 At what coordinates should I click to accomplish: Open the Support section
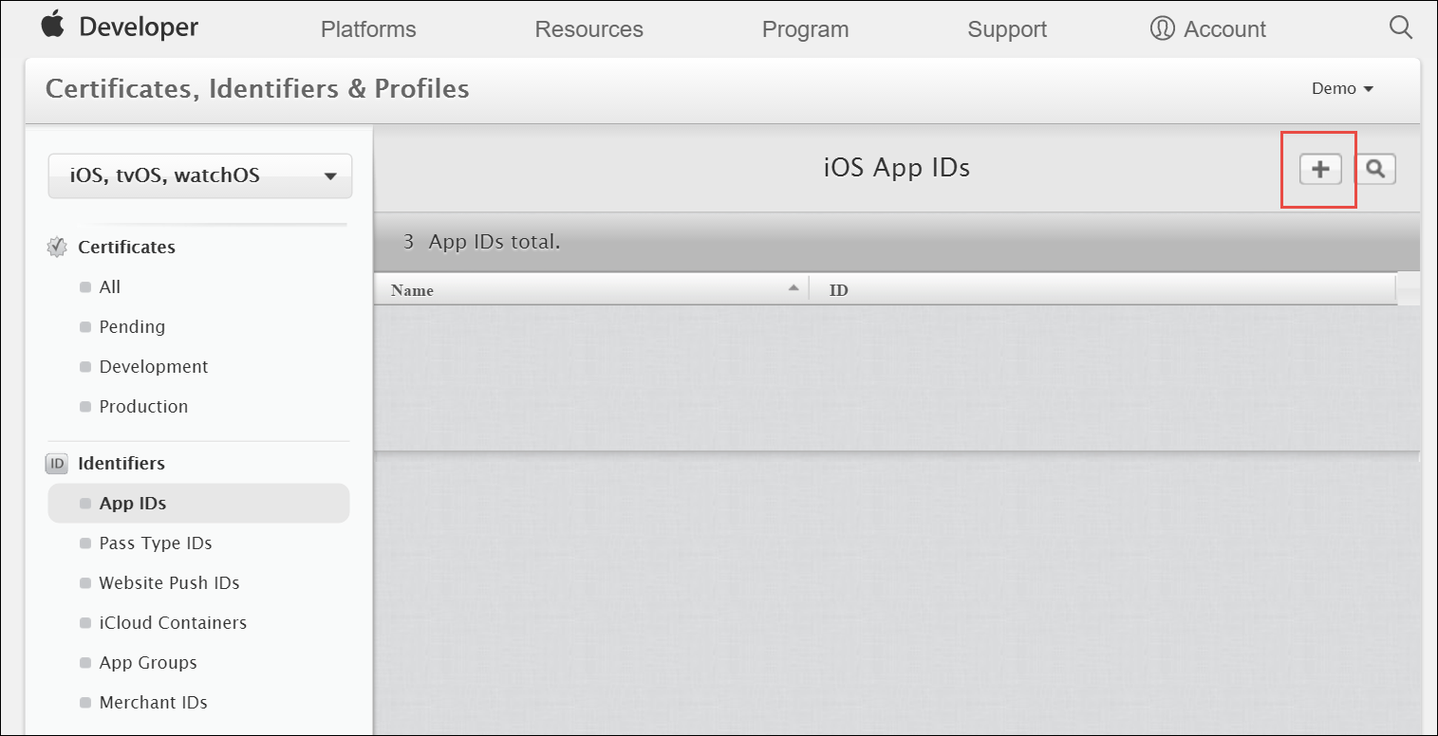1007,29
